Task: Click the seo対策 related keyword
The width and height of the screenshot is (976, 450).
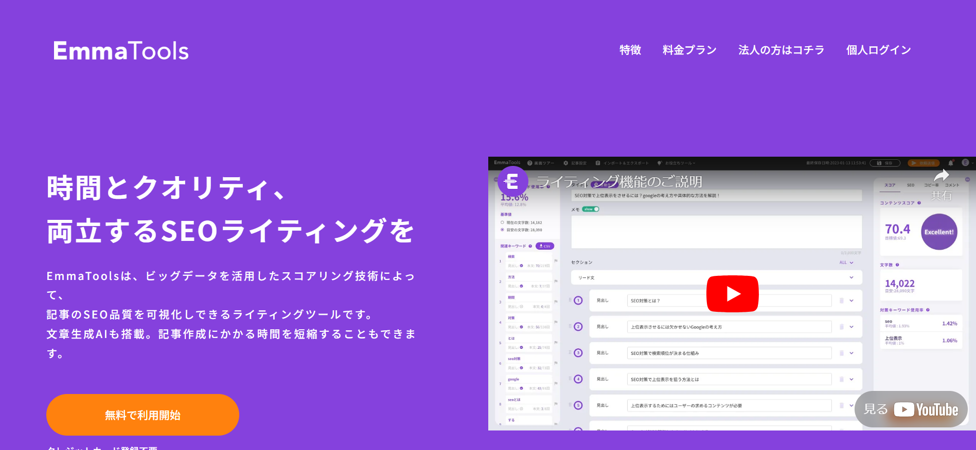Action: [x=514, y=359]
